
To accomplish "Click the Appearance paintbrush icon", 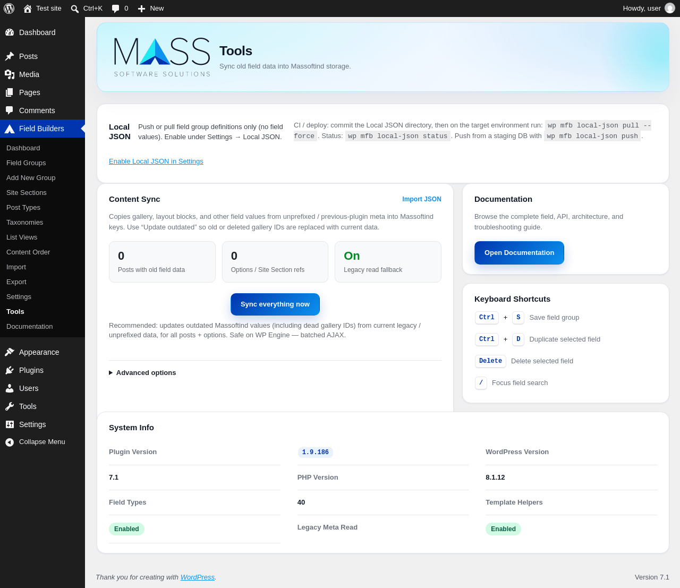I will [10, 352].
